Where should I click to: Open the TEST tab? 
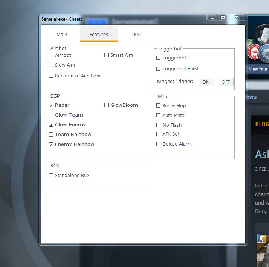(x=136, y=35)
